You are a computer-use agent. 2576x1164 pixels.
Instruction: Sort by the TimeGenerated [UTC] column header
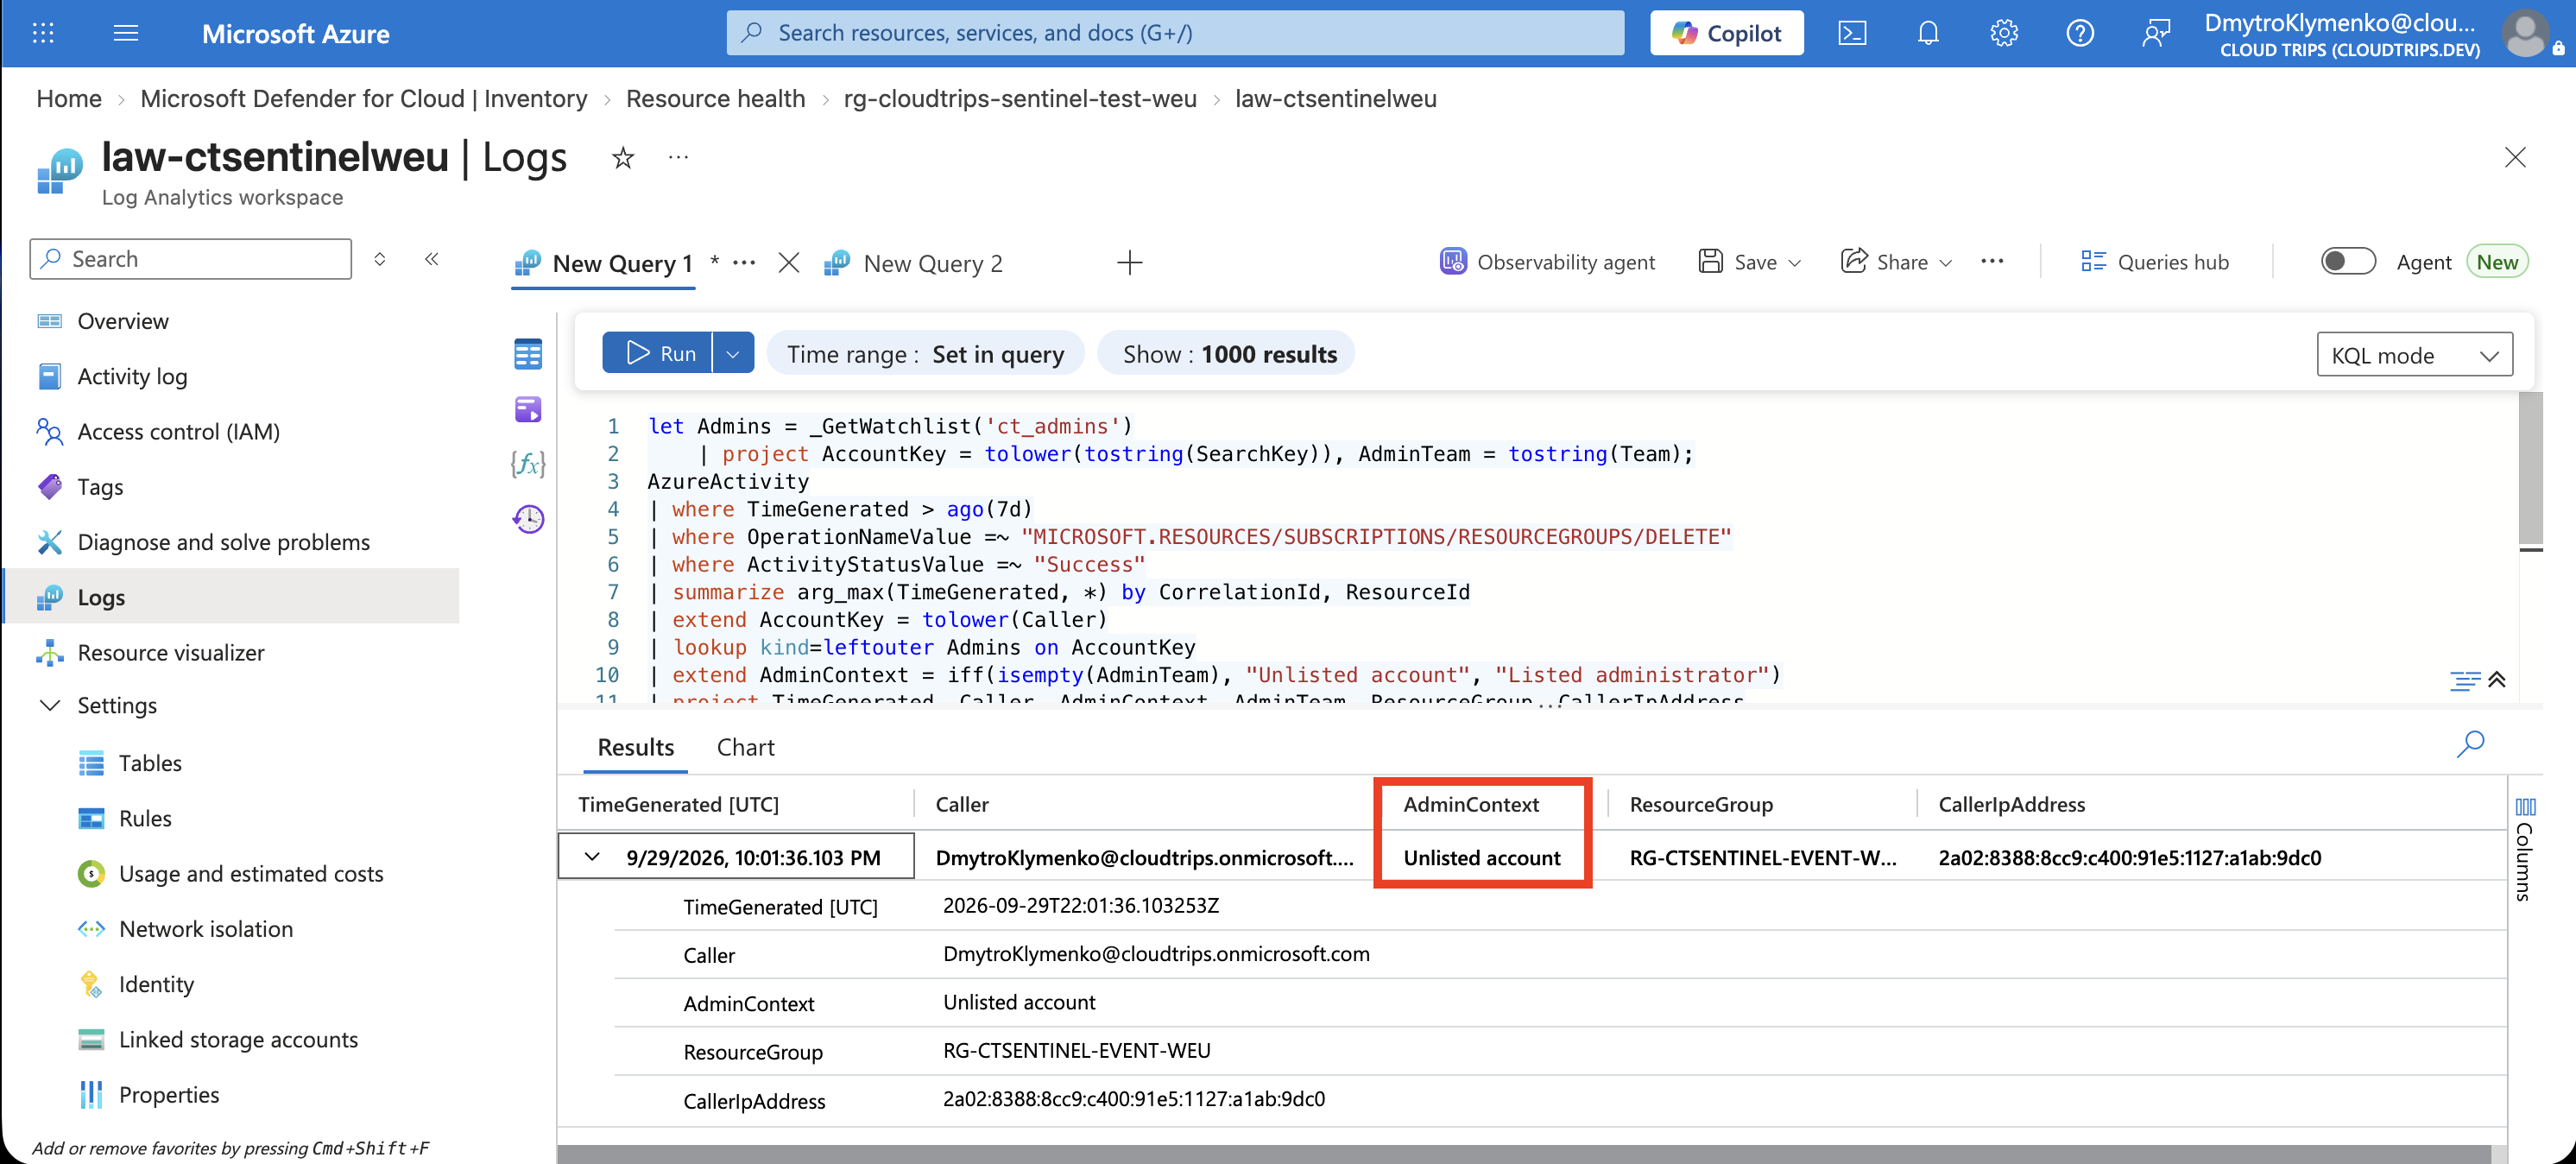click(678, 804)
